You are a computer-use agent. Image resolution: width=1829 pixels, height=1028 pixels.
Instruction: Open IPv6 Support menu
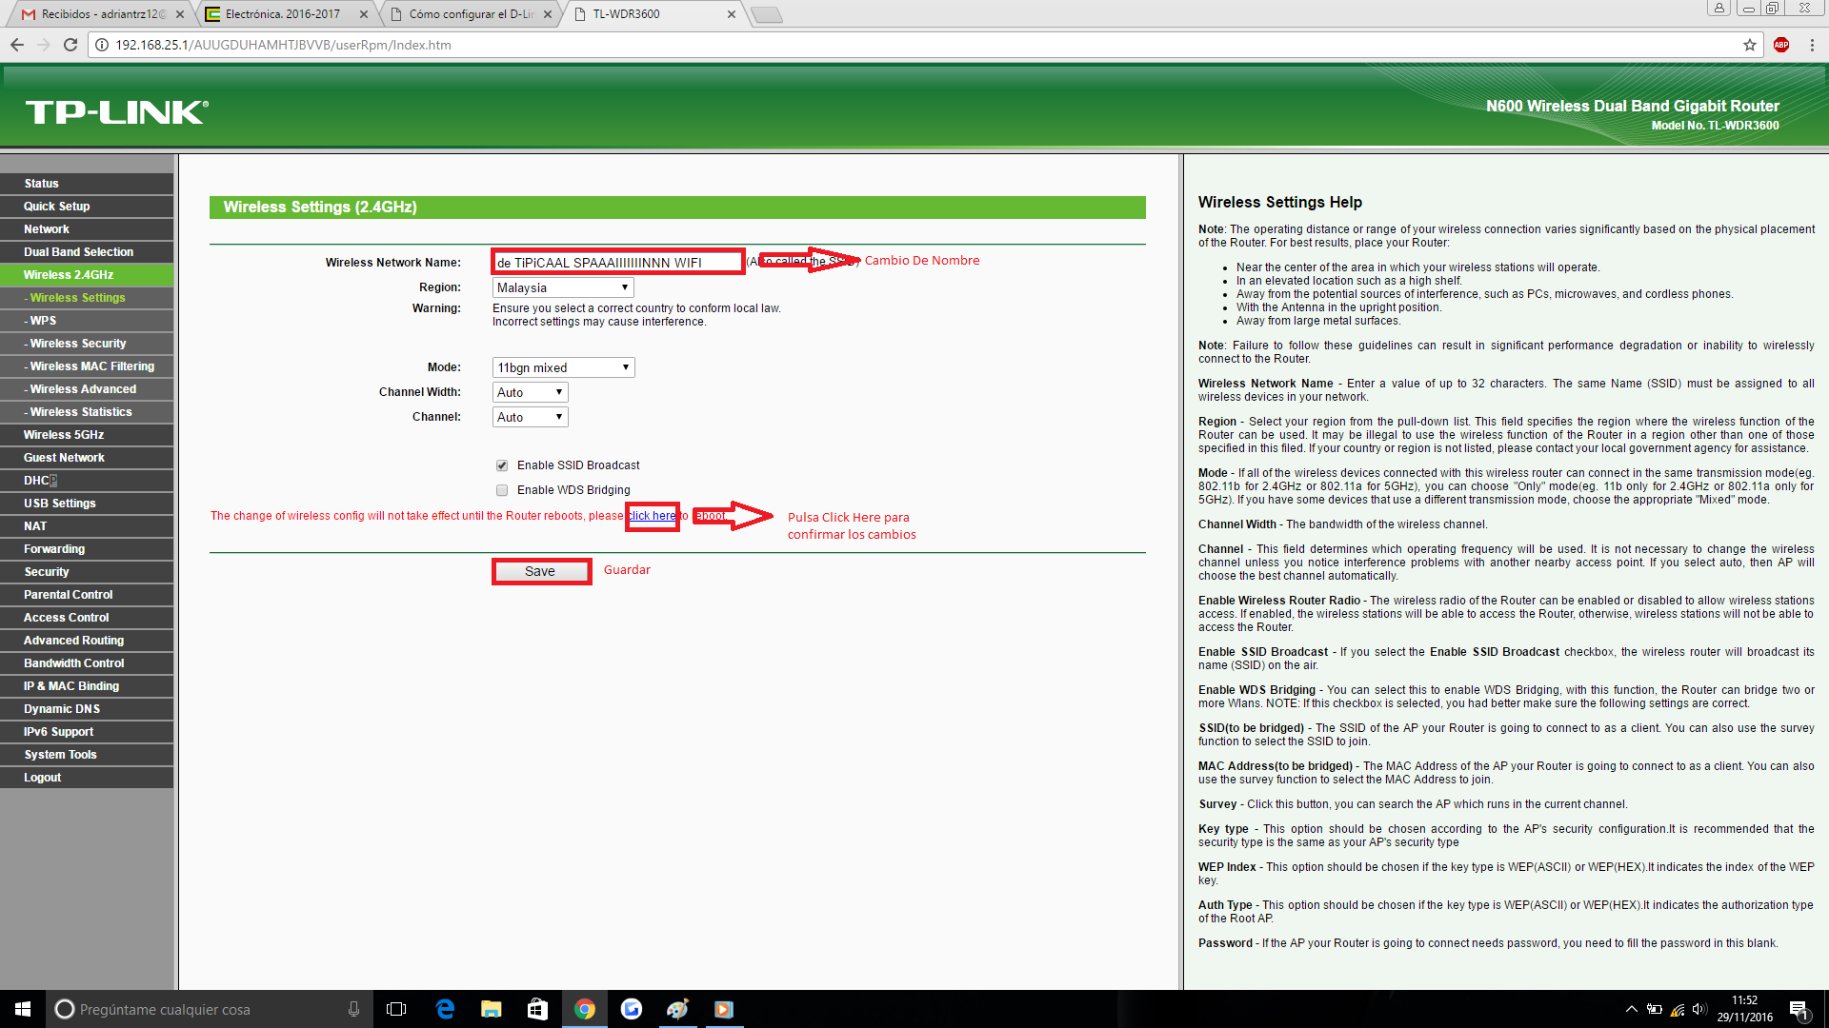click(x=87, y=732)
